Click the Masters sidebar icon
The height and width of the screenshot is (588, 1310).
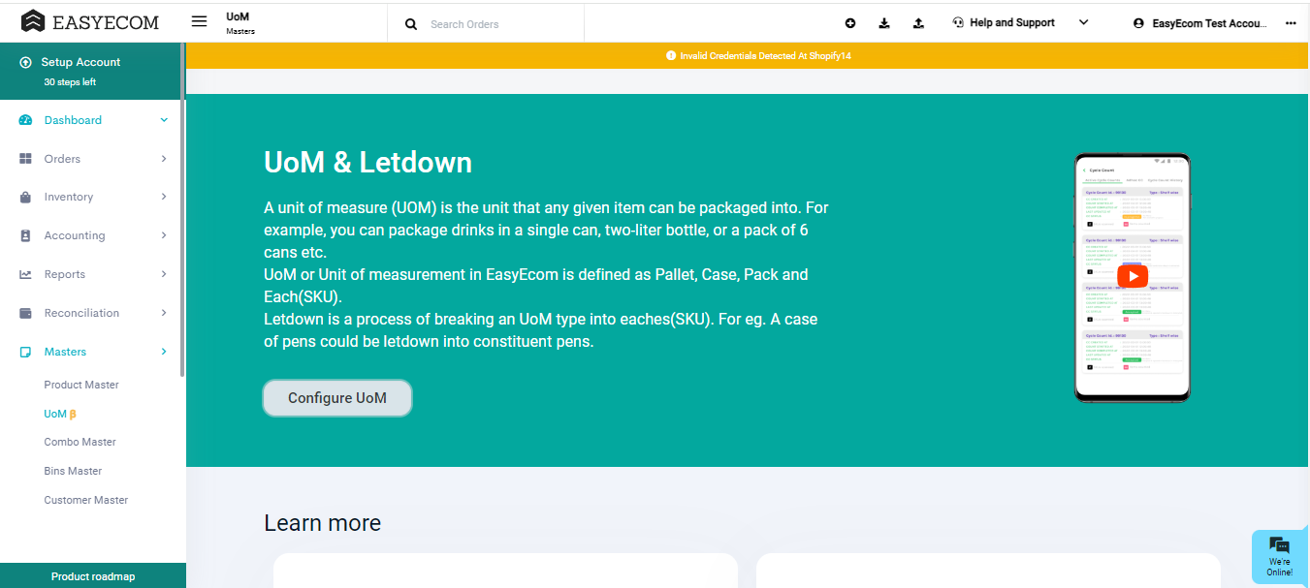26,352
